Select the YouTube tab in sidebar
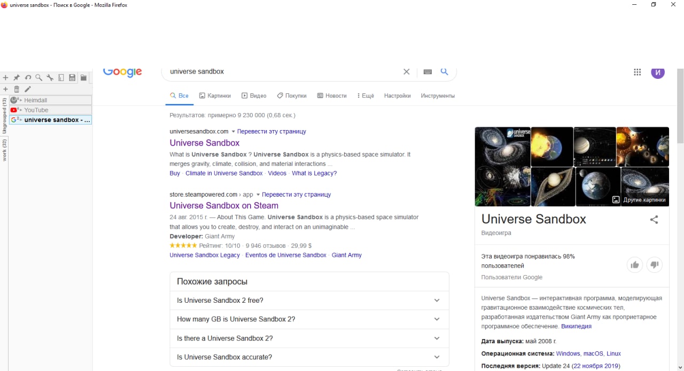684x371 pixels. coord(50,110)
